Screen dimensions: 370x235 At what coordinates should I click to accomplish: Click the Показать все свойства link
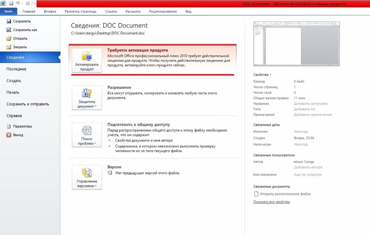[x=271, y=202]
